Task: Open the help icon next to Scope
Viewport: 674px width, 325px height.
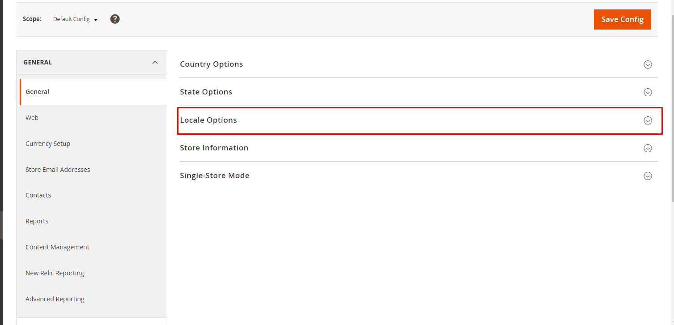Action: click(x=115, y=19)
